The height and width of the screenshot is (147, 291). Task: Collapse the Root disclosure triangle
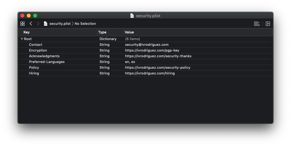click(x=22, y=39)
